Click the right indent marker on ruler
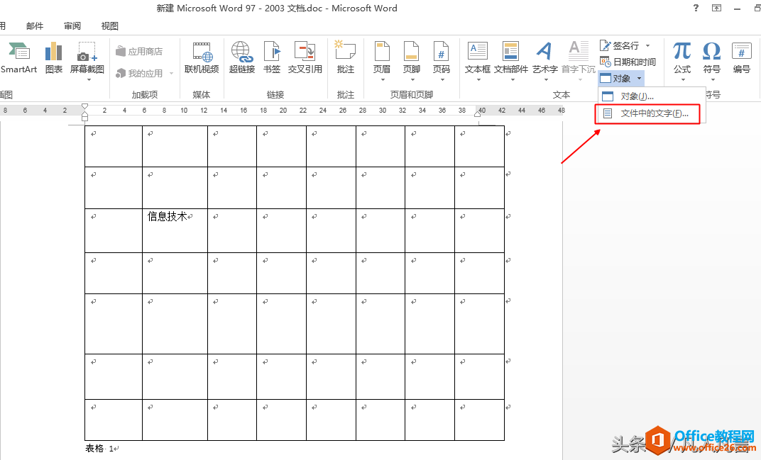Viewport: 761px width, 460px height. (x=478, y=113)
